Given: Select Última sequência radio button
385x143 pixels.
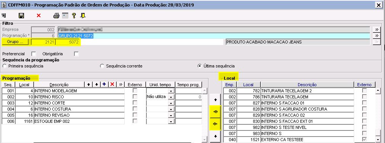Looking at the screenshot, I should [200, 66].
